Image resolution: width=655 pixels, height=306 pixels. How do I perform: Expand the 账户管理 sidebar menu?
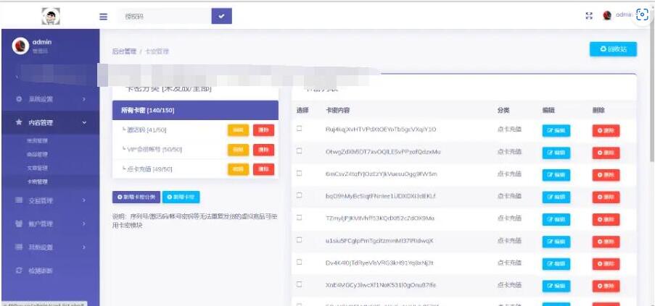click(50, 224)
